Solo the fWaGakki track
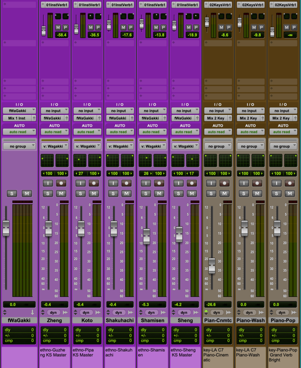 pos(12,194)
